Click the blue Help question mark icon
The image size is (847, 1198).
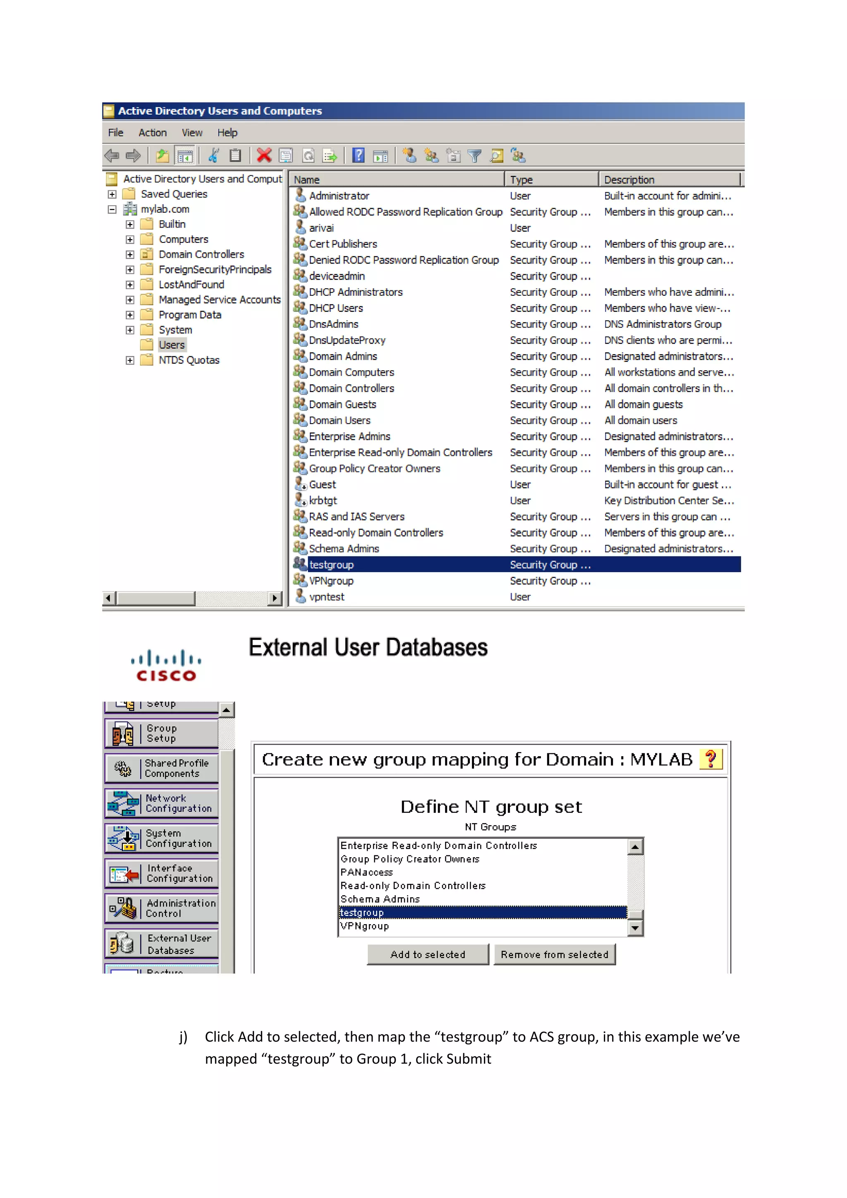click(358, 156)
